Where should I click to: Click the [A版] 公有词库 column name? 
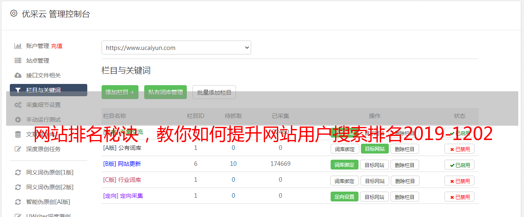point(122,148)
